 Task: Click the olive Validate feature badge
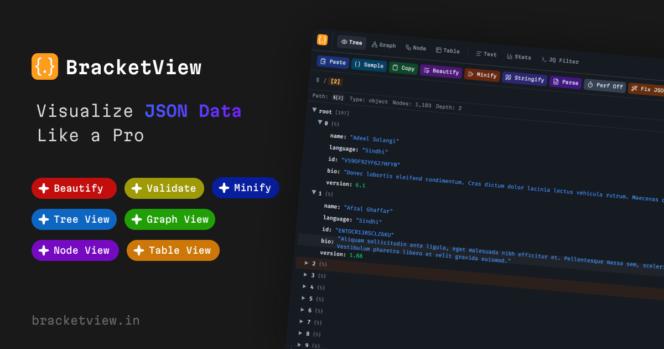(x=164, y=188)
